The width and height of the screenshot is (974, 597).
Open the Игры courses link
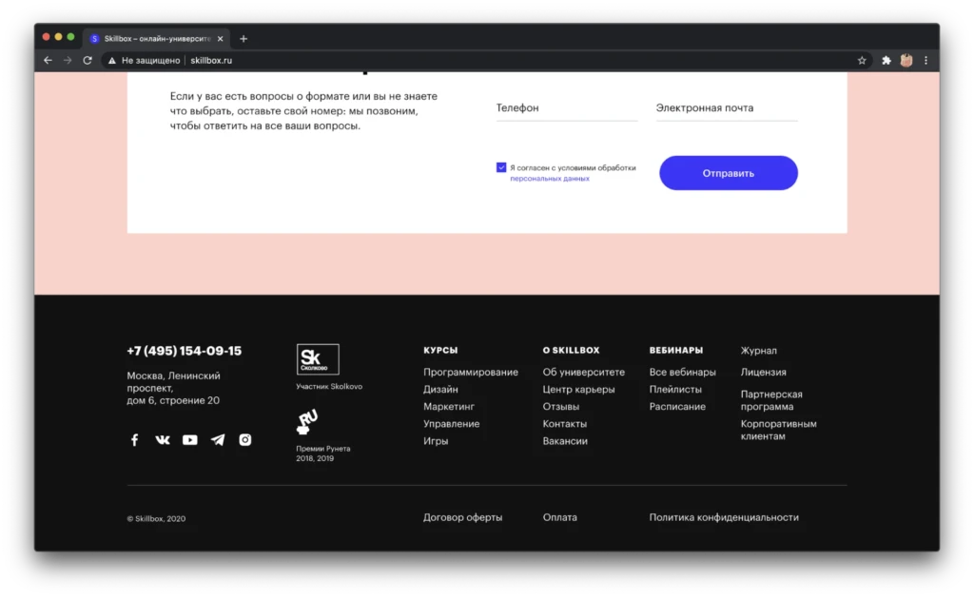(x=436, y=441)
